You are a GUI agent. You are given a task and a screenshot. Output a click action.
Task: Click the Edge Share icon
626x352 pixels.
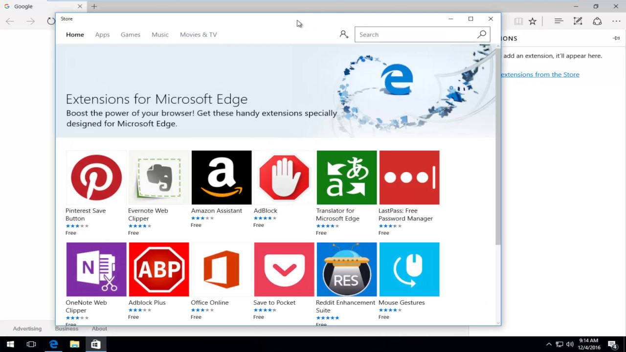tap(597, 21)
